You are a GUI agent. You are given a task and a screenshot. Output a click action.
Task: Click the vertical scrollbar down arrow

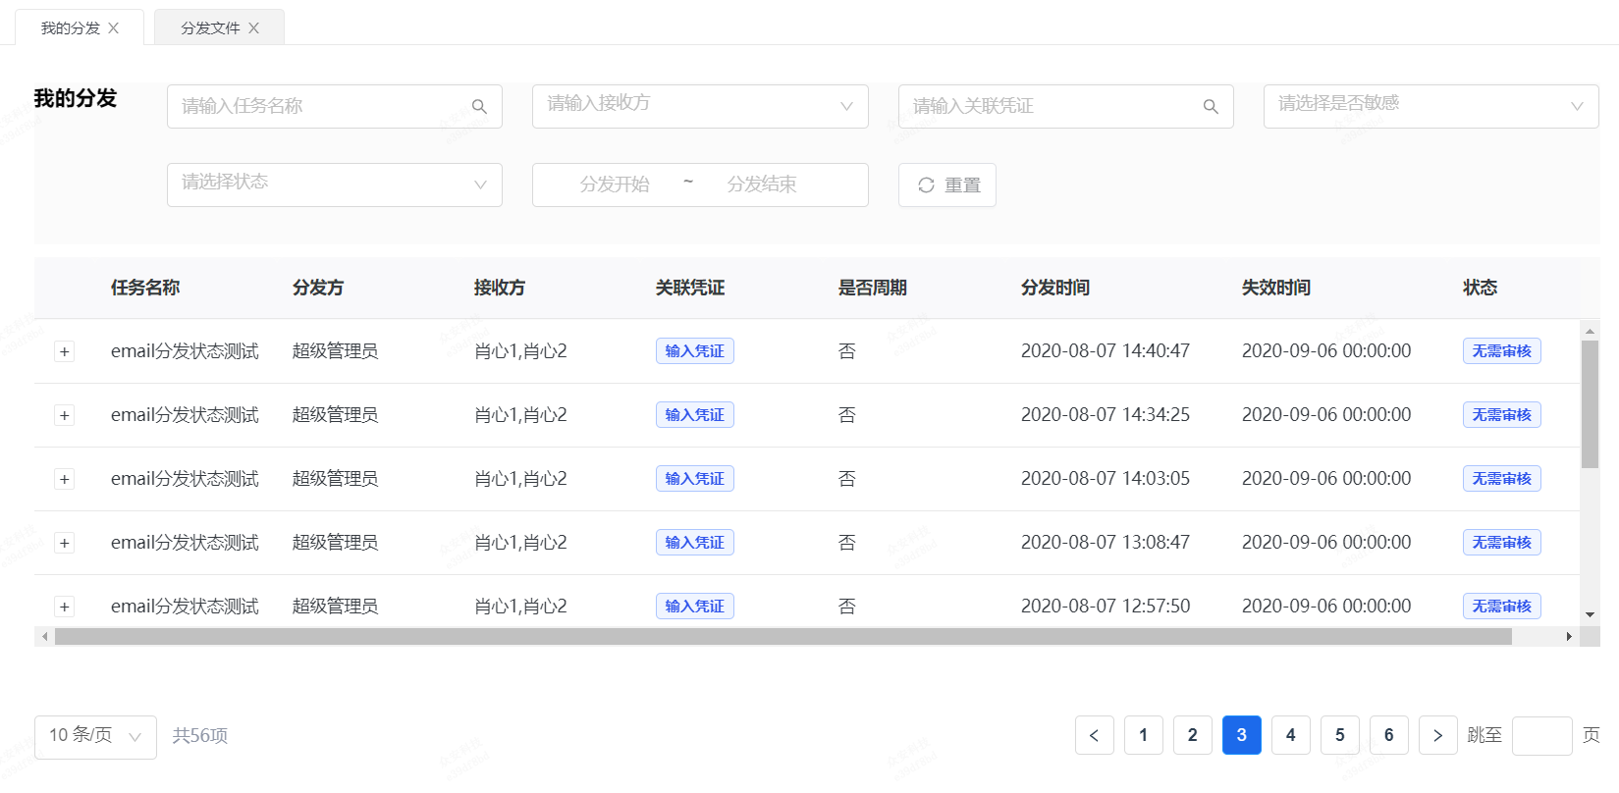1590,615
